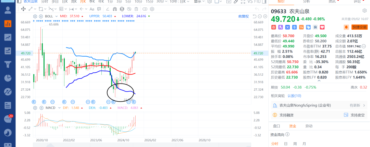
Task: Select the 月K monthly chart tab
Action: click(83, 1)
